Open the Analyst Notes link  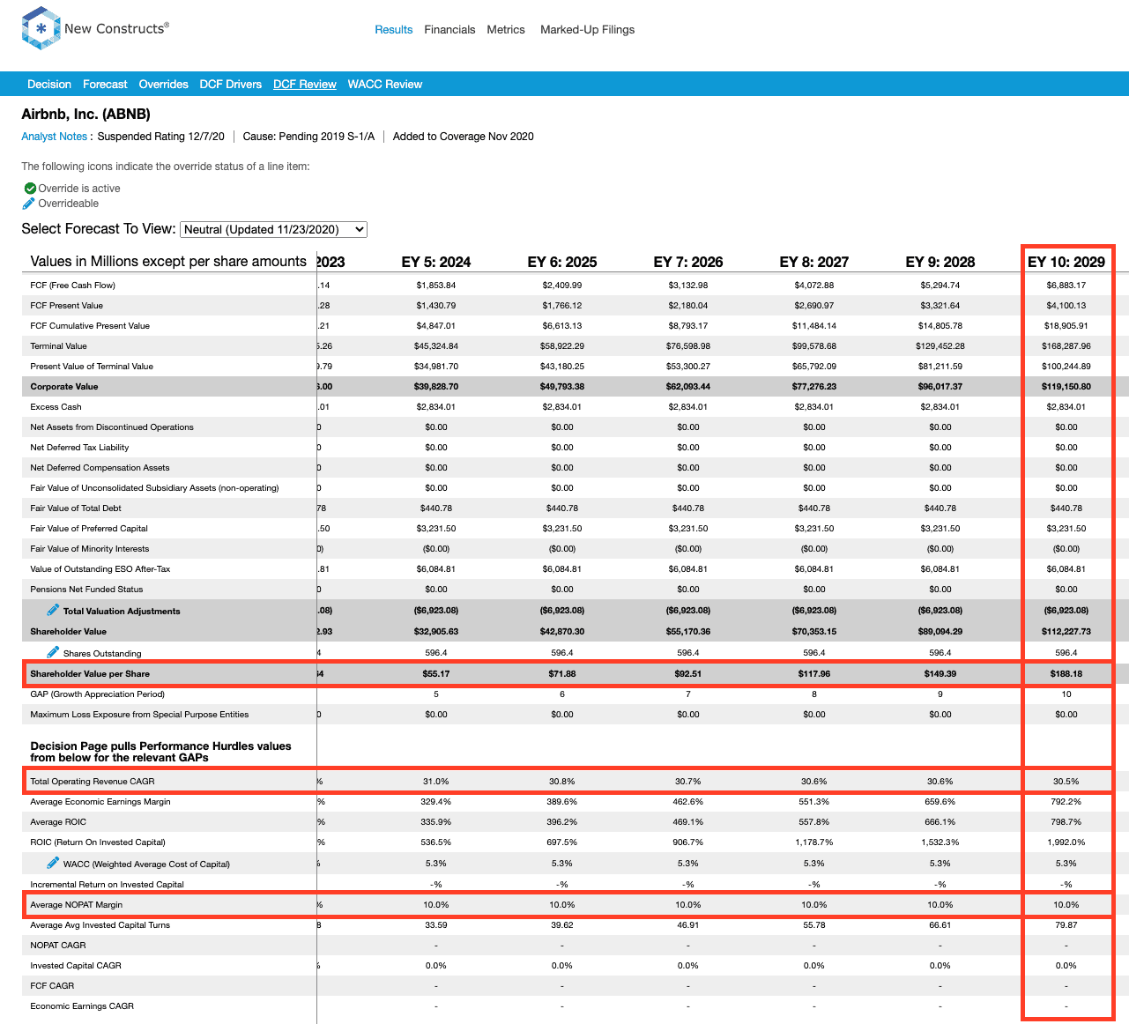click(55, 137)
